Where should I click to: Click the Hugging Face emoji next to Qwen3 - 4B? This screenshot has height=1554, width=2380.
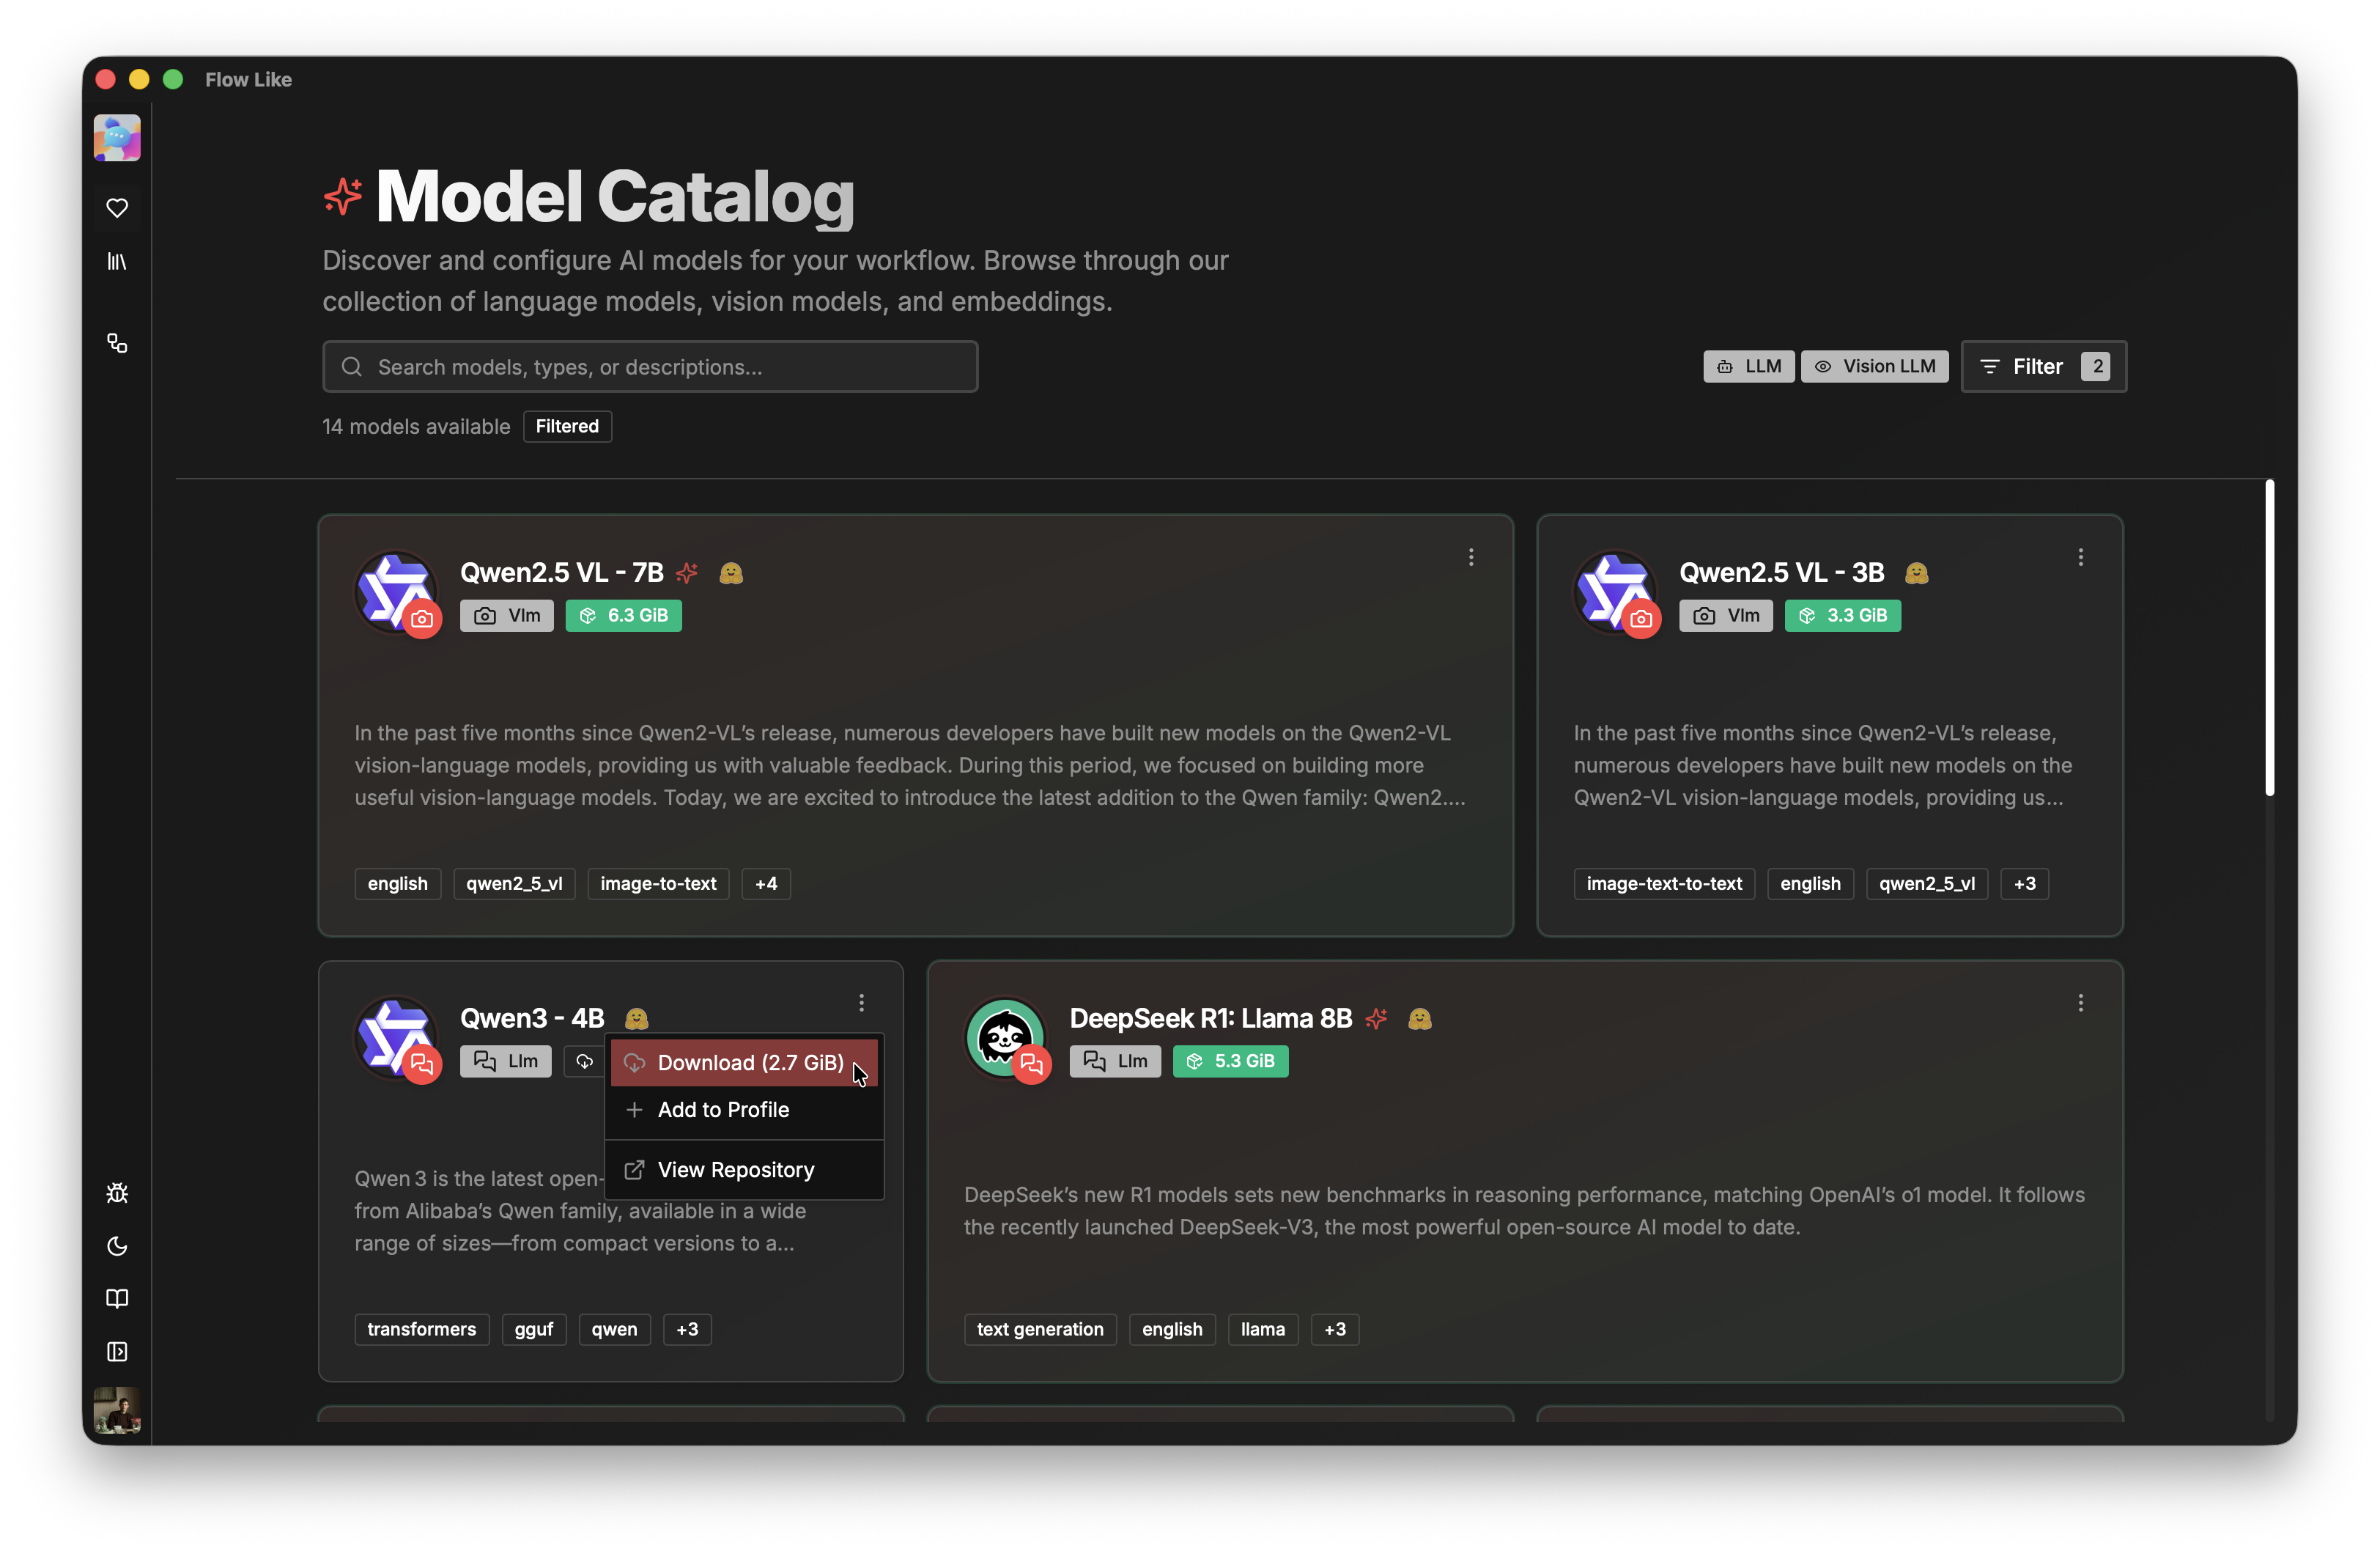click(x=636, y=1017)
